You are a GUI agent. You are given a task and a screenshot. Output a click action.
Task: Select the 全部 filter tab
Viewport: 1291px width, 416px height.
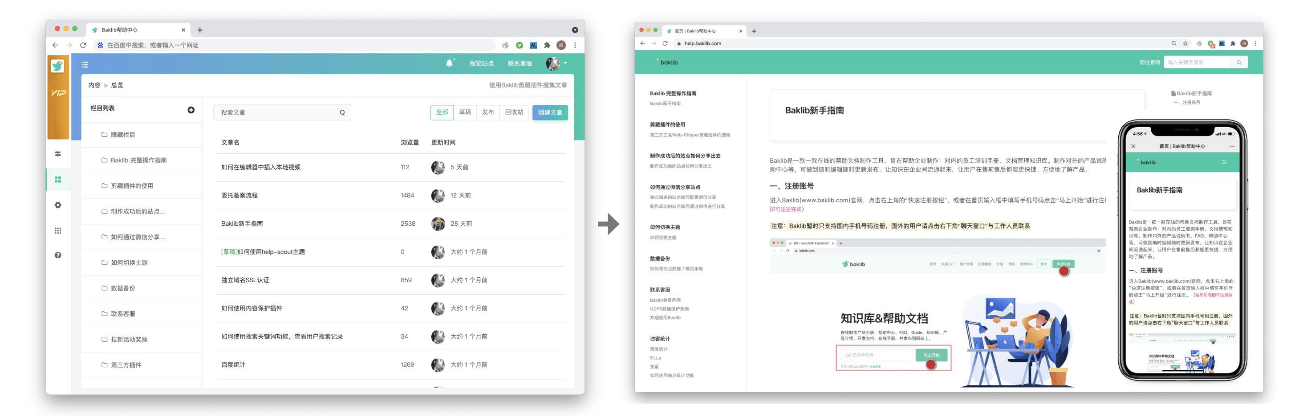pyautogui.click(x=442, y=112)
